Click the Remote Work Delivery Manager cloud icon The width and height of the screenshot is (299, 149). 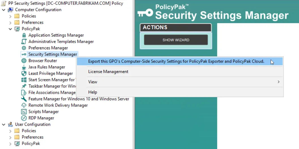(x=24, y=105)
